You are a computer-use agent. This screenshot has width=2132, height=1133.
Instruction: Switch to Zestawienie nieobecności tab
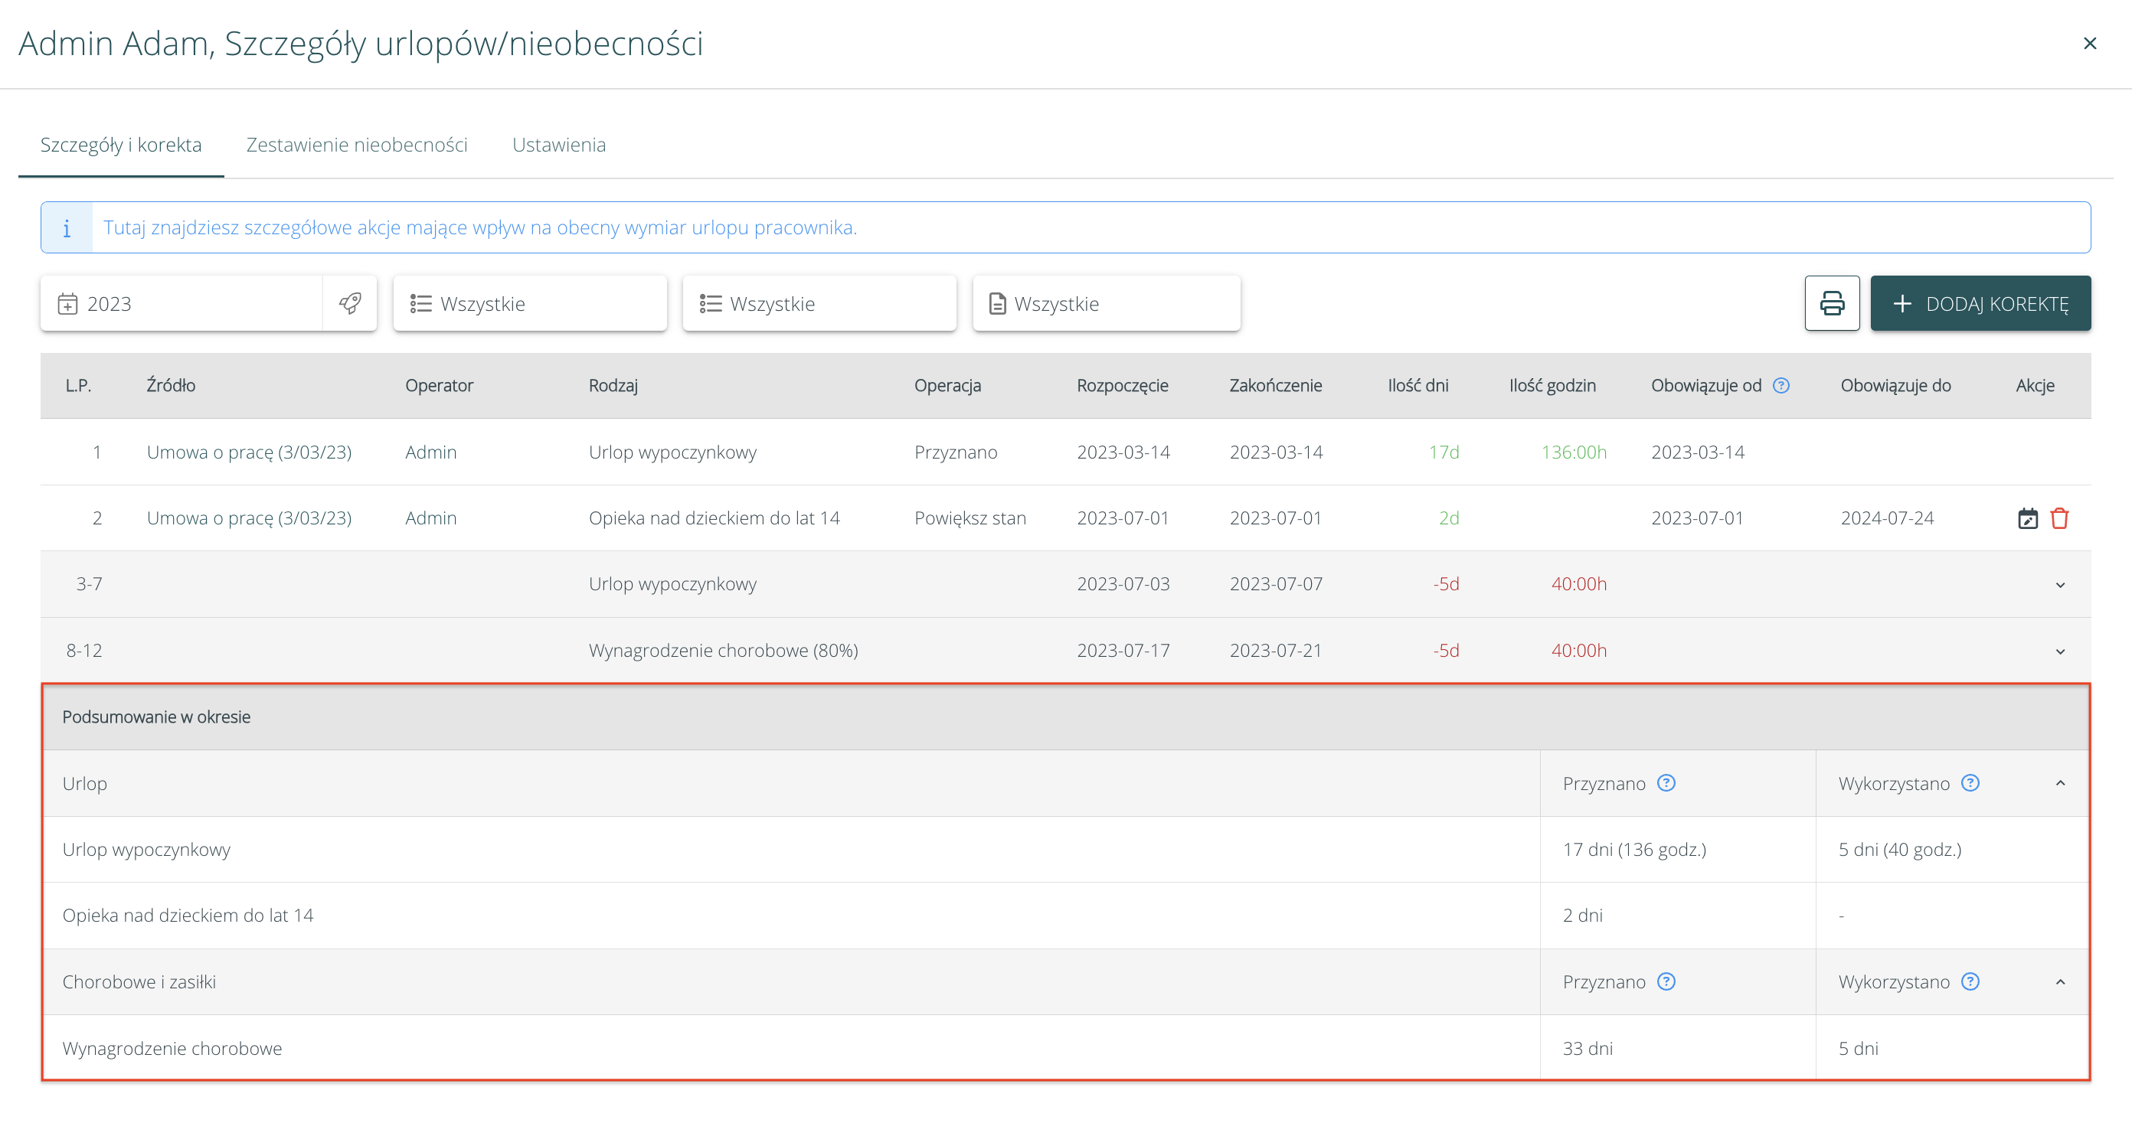coord(357,145)
